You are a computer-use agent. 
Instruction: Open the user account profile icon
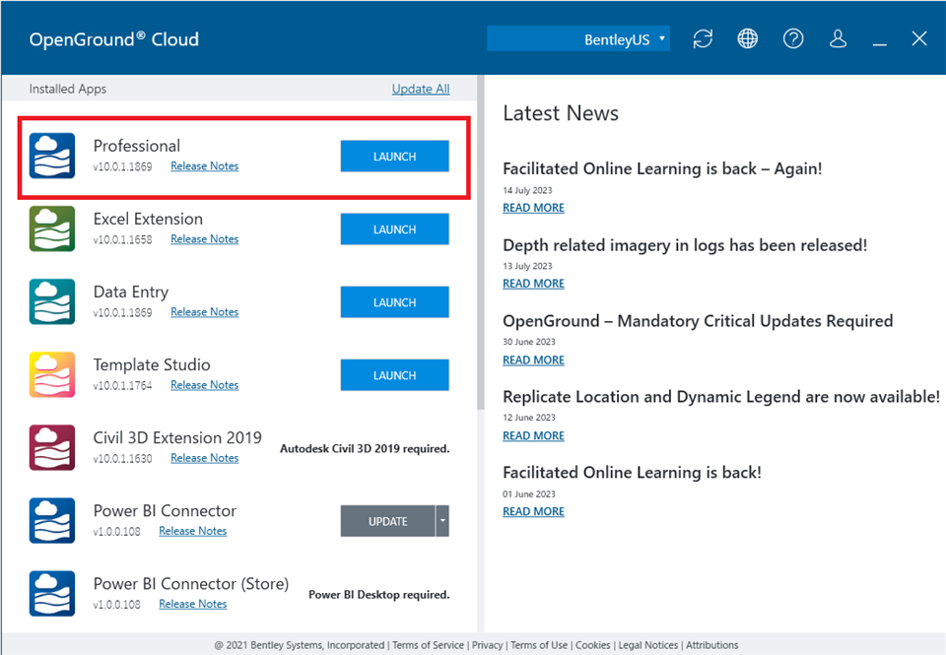coord(838,39)
